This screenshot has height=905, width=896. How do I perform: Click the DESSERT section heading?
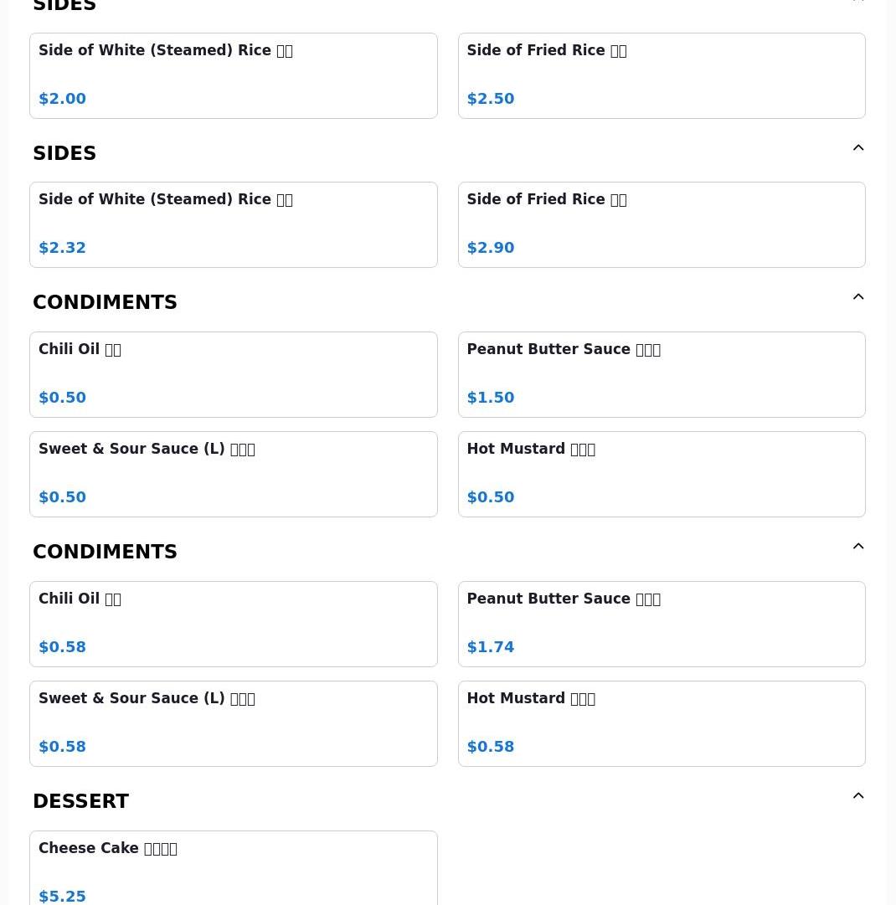tap(81, 801)
